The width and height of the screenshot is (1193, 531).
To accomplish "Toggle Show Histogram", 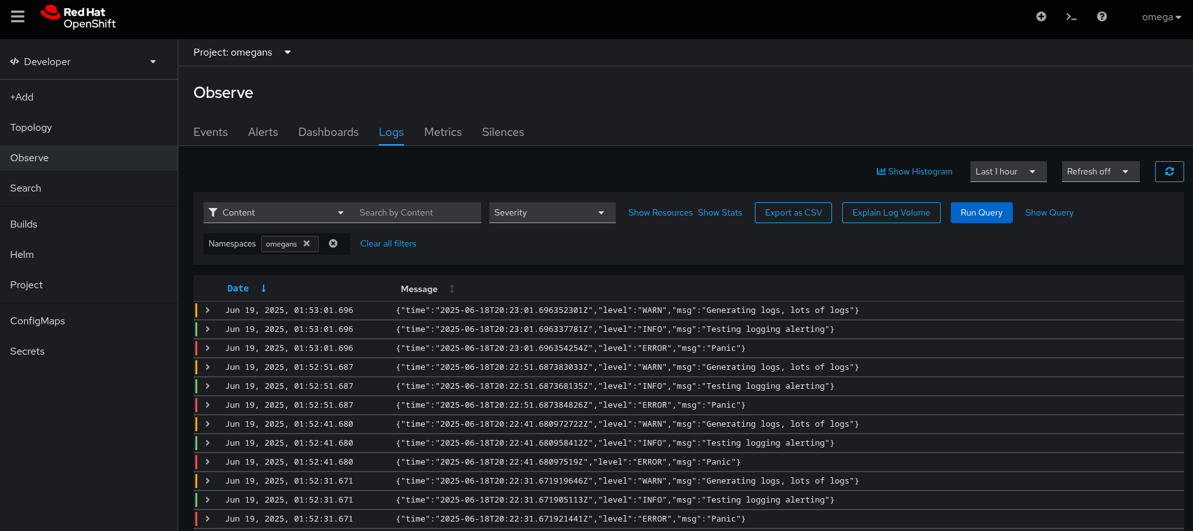I will (914, 171).
